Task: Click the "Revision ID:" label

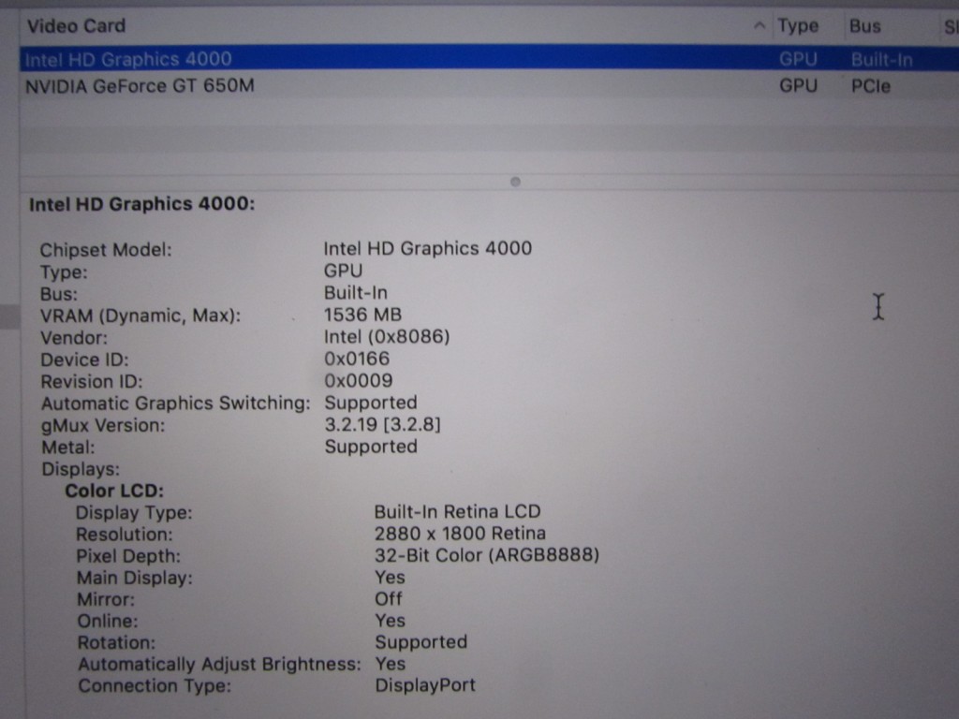Action: tap(91, 382)
